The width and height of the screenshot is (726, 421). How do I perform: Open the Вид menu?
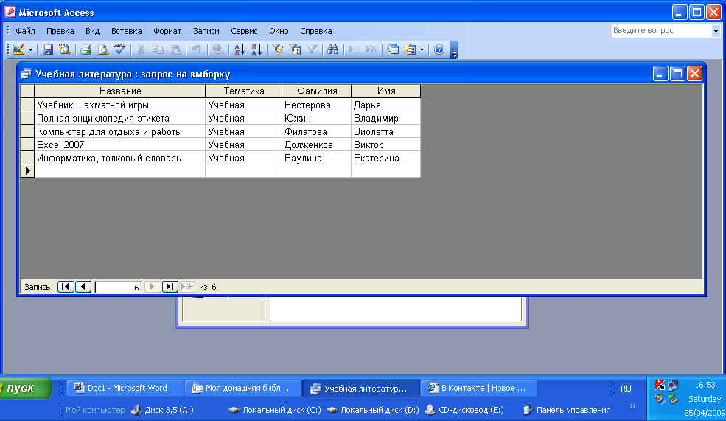pyautogui.click(x=93, y=31)
